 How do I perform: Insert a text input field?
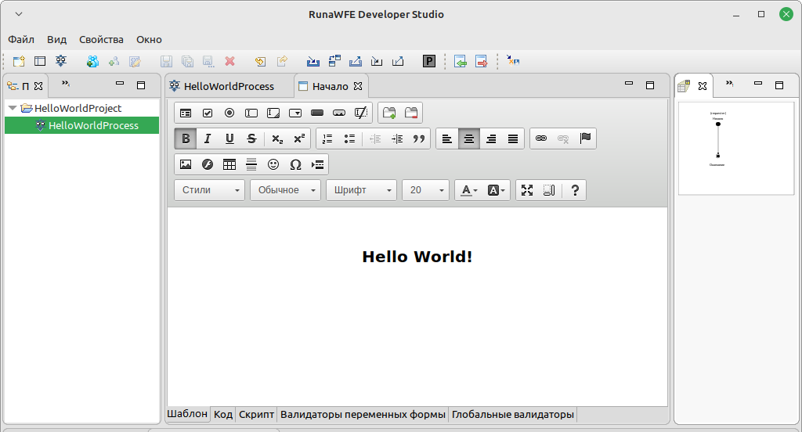pos(251,113)
